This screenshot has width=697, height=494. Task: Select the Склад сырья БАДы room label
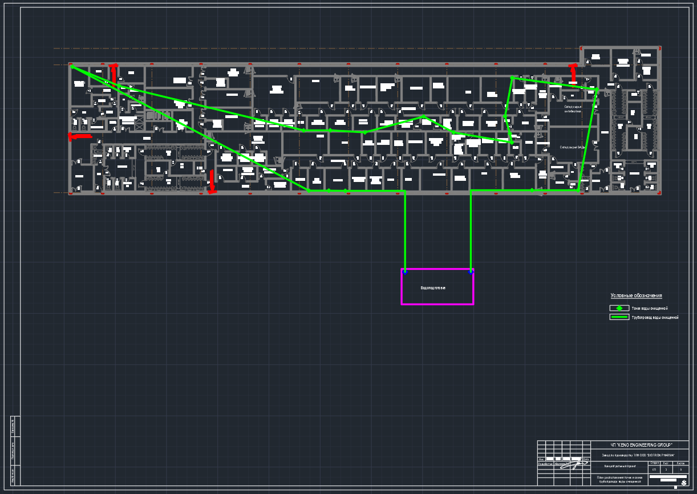(x=572, y=147)
